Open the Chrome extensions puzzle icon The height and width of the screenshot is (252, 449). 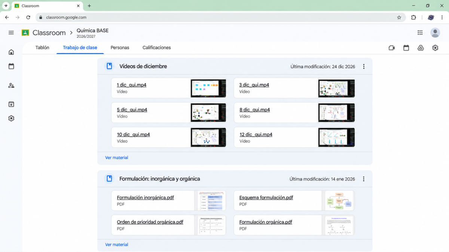click(413, 17)
